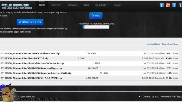Screen dimensions: 182x102
Task: Click 'Grabbed: 6136 times' stat
Action: 167,78
